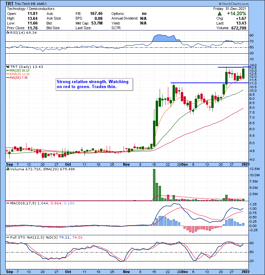Image resolution: width=265 pixels, height=275 pixels.
Task: Click the MACD(8,17,9) indicator label
Action: click(23, 203)
